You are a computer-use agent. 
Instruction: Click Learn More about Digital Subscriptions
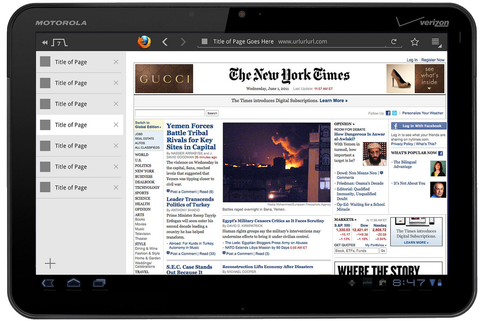(x=334, y=101)
